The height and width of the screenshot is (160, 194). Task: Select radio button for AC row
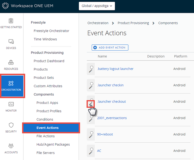[92, 149]
